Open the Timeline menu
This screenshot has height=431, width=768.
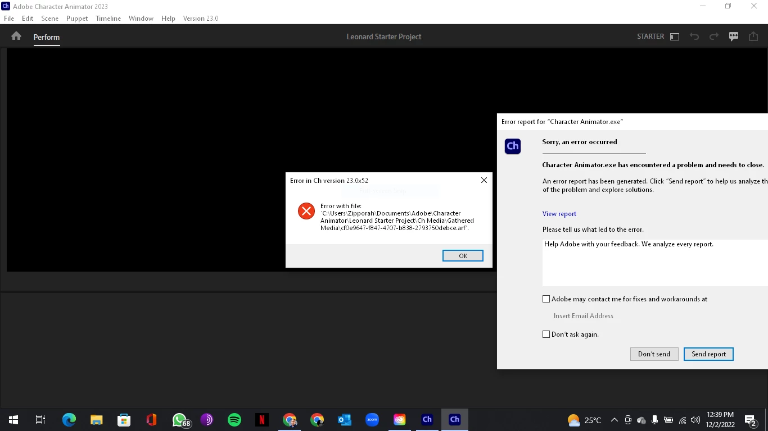click(108, 19)
